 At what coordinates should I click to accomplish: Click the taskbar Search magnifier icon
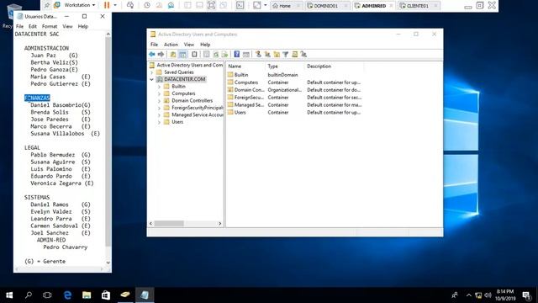29,295
